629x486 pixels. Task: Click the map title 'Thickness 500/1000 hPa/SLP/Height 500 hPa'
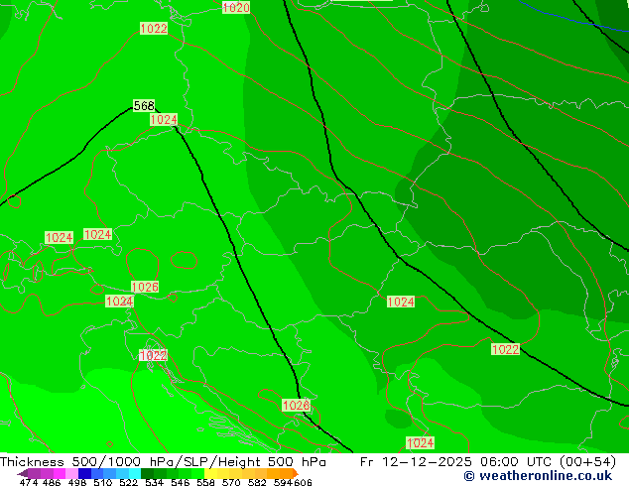163,462
